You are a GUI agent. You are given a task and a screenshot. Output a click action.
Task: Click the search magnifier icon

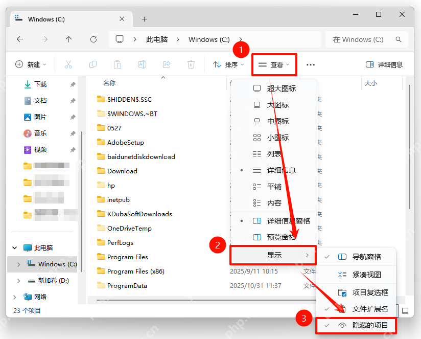coord(399,39)
